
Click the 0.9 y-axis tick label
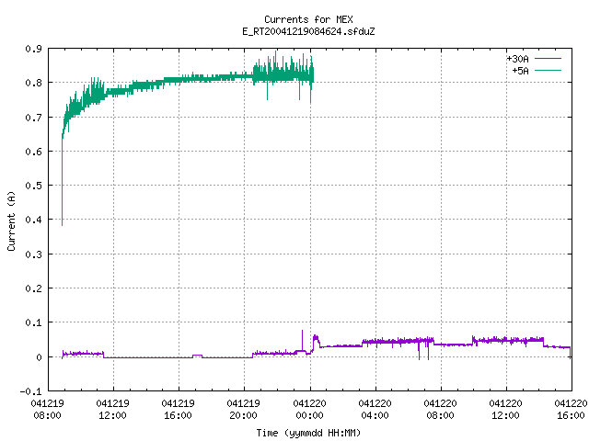point(33,49)
